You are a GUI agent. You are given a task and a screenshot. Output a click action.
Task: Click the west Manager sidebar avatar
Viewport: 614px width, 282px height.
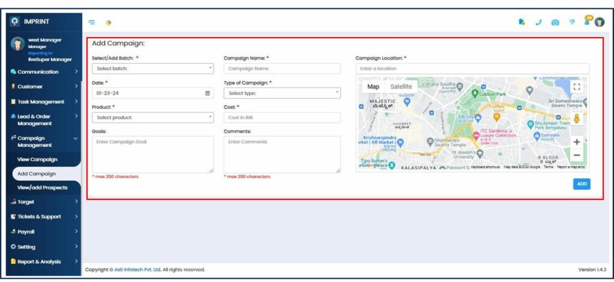click(17, 44)
